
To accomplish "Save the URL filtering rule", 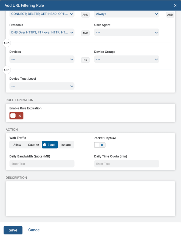I will (x=13, y=230).
